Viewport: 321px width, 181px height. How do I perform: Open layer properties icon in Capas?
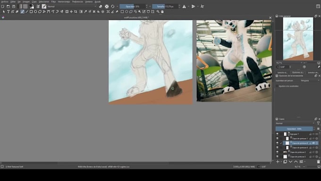point(301,162)
